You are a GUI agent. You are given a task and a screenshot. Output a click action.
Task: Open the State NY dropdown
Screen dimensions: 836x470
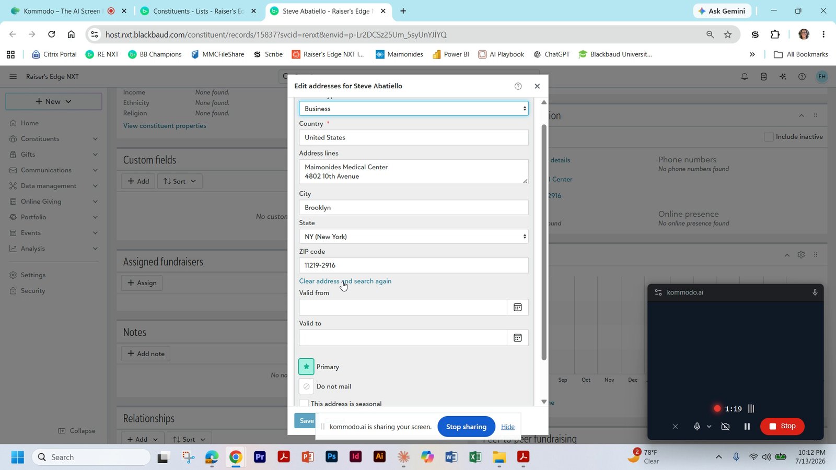[413, 237]
